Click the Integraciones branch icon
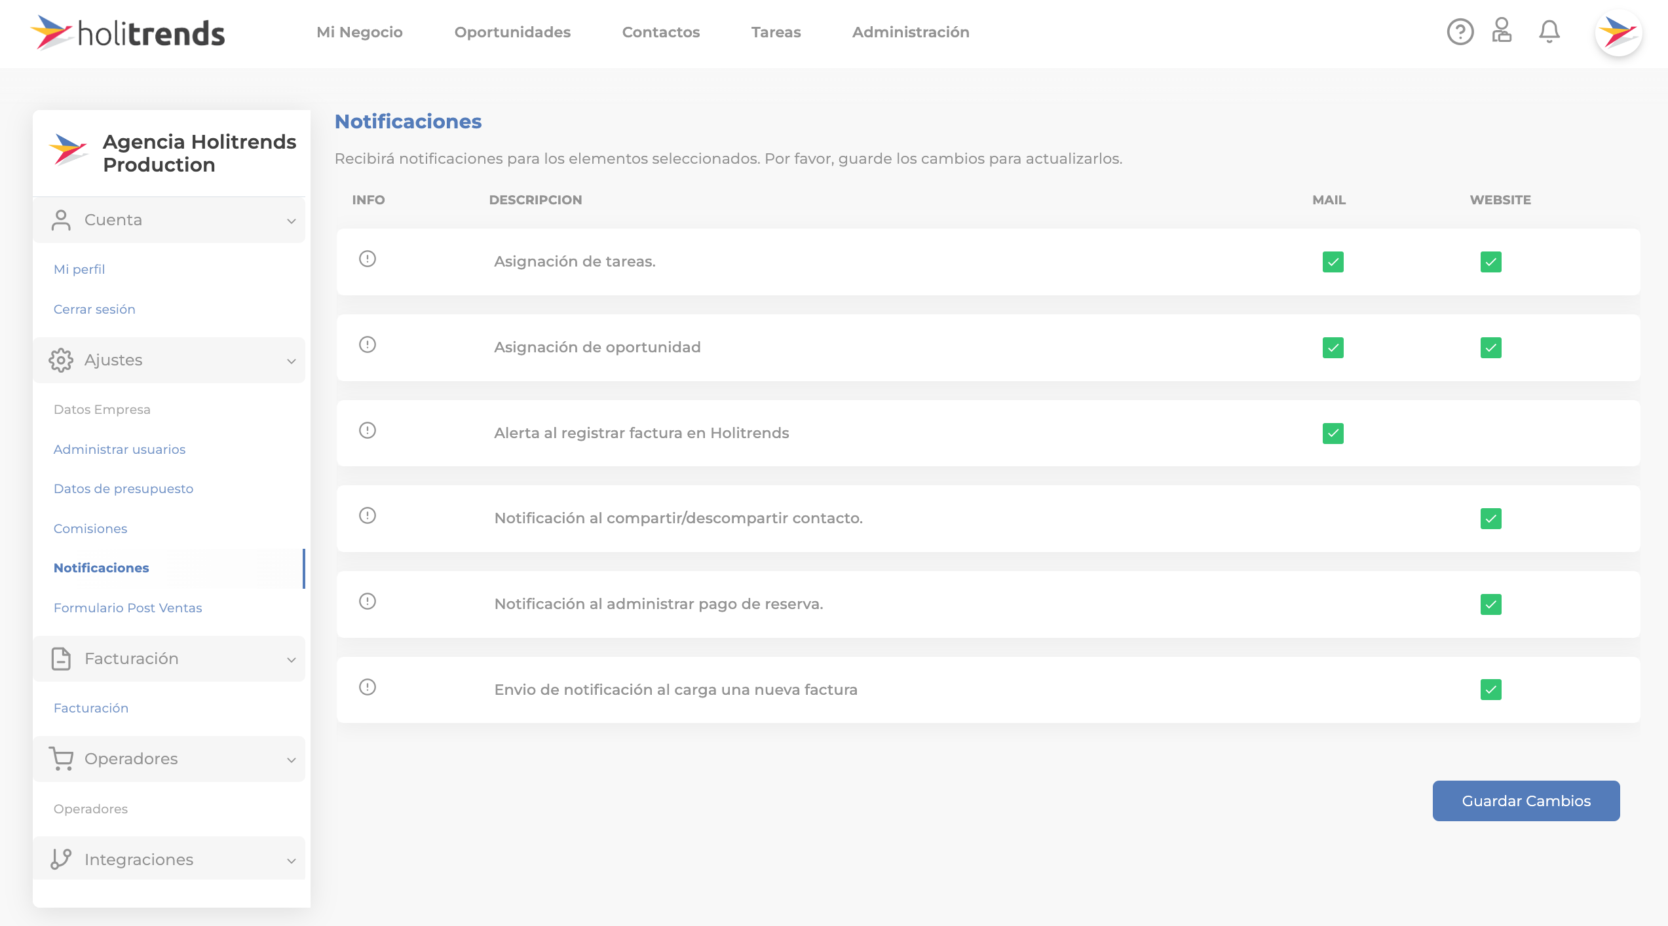Image resolution: width=1668 pixels, height=926 pixels. tap(61, 859)
